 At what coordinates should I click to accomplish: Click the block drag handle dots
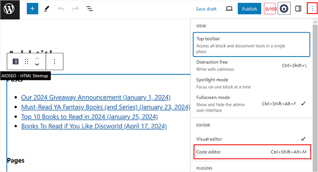27,61
